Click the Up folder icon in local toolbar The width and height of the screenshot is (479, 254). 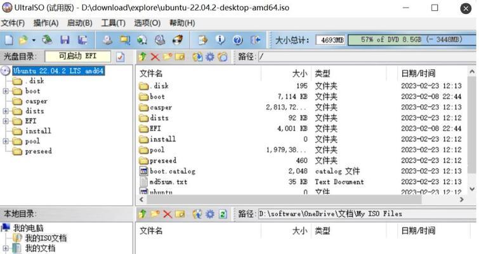coord(142,214)
